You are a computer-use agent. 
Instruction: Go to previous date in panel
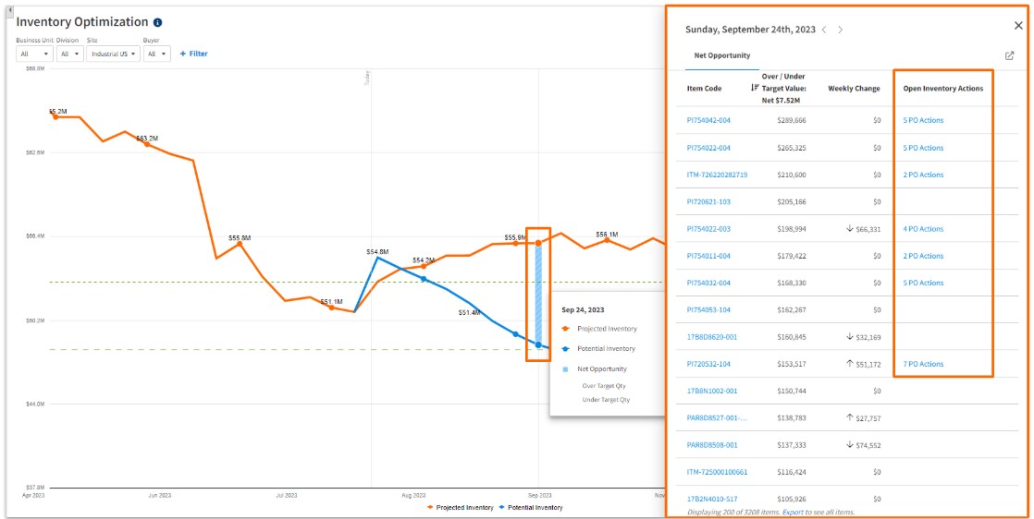point(824,30)
